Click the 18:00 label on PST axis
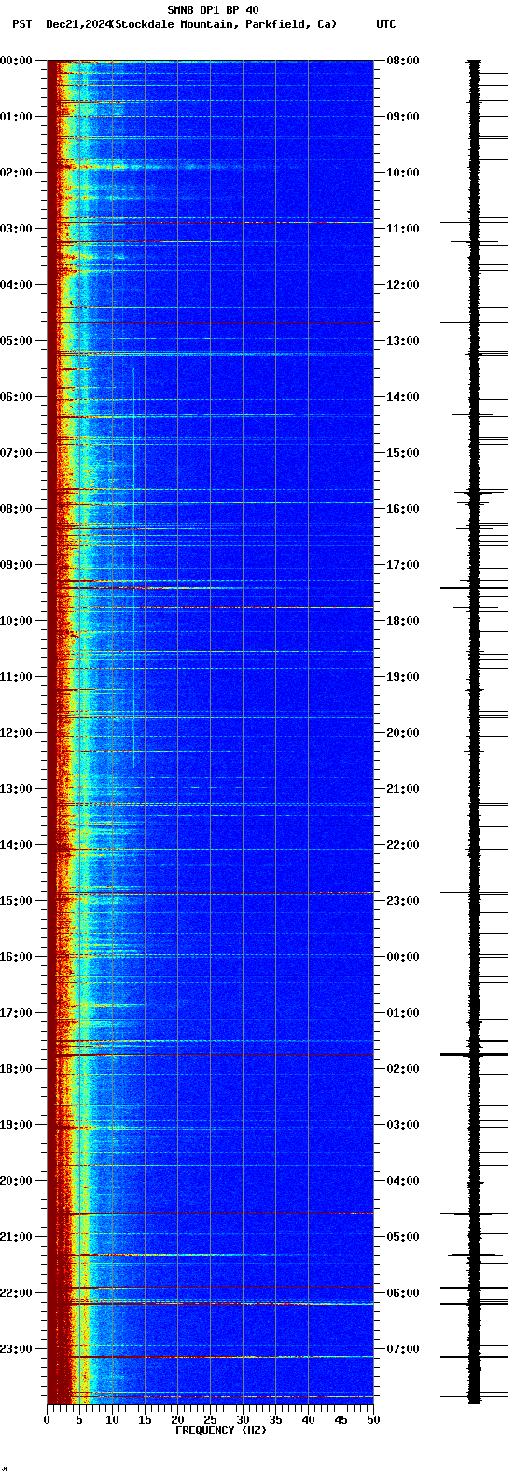The width and height of the screenshot is (515, 1479). (x=16, y=1069)
